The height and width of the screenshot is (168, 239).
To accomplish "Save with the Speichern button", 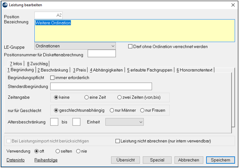I will (x=220, y=160).
